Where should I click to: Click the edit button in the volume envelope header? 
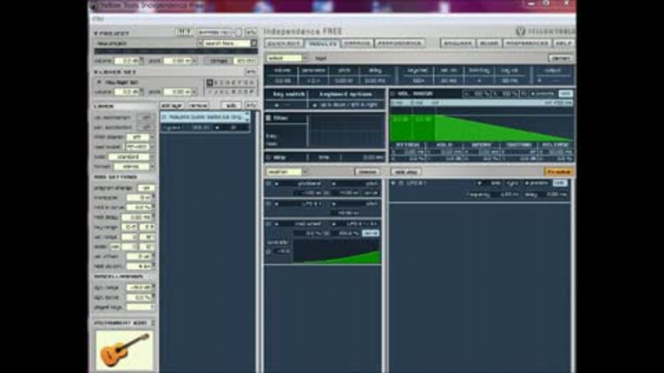click(x=565, y=93)
